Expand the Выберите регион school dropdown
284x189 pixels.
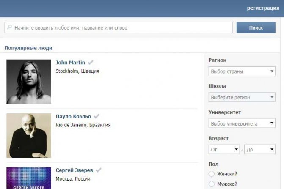242,97
